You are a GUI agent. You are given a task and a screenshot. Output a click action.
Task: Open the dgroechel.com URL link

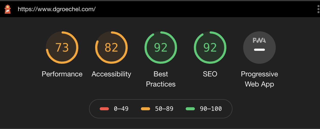coord(56,9)
